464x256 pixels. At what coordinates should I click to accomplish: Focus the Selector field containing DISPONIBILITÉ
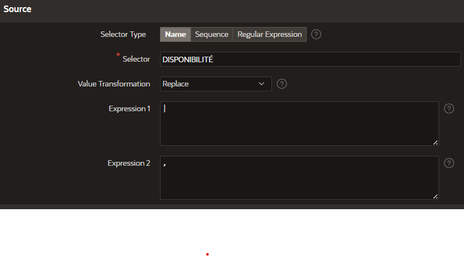[x=310, y=59]
